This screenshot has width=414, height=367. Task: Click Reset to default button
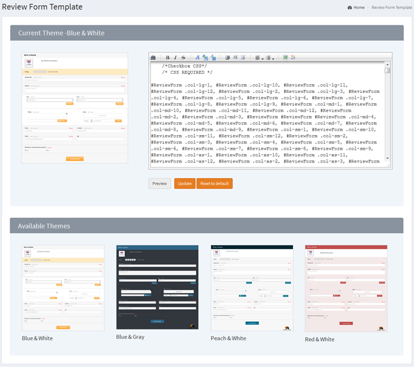pyautogui.click(x=215, y=183)
